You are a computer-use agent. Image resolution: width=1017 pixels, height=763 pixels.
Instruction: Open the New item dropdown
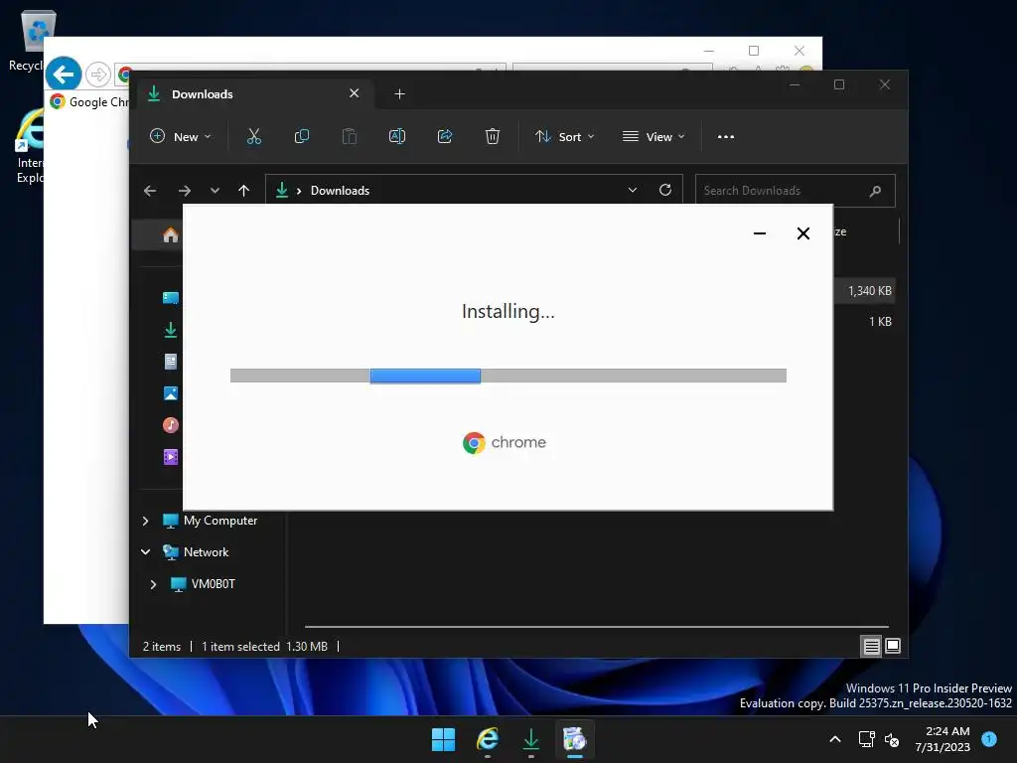(181, 137)
